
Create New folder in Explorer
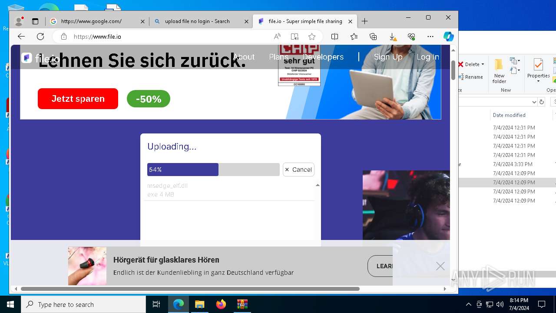click(499, 71)
